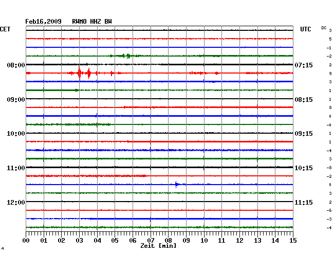Viewport: 334px width, 254px height.
Task: Click minute tick label "00"
Action: [26, 241]
